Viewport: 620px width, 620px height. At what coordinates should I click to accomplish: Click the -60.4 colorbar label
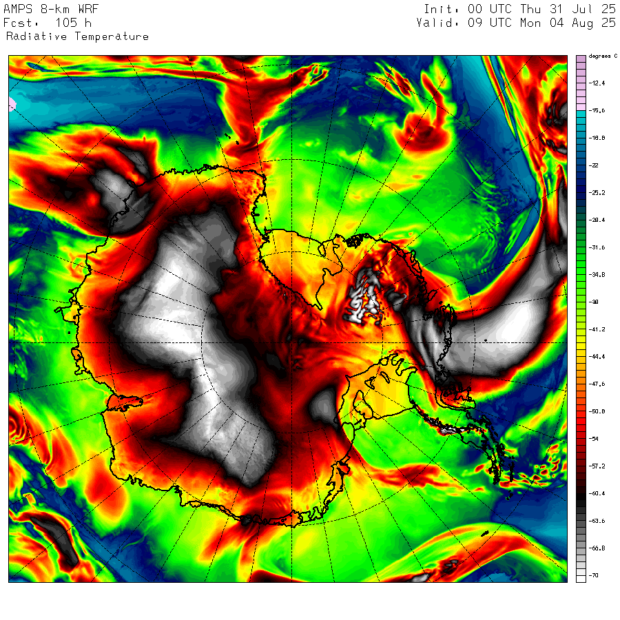(x=597, y=493)
